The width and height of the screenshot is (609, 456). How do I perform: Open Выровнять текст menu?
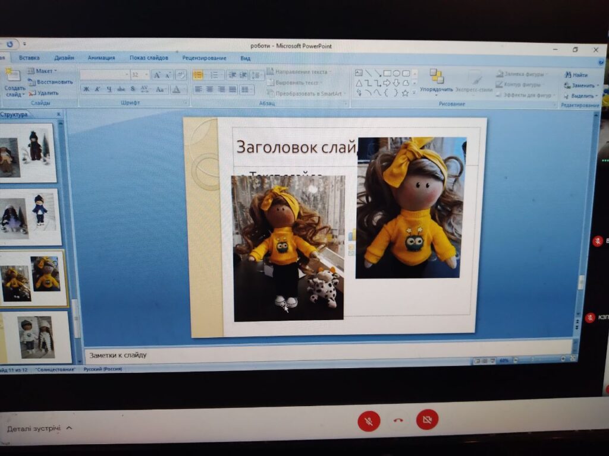[x=294, y=83]
